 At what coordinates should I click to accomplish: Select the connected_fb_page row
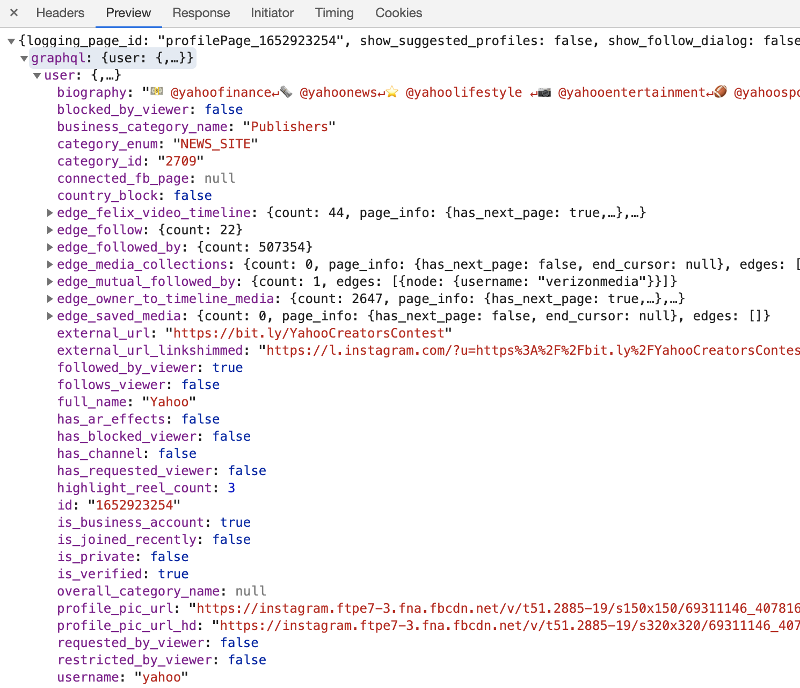146,178
